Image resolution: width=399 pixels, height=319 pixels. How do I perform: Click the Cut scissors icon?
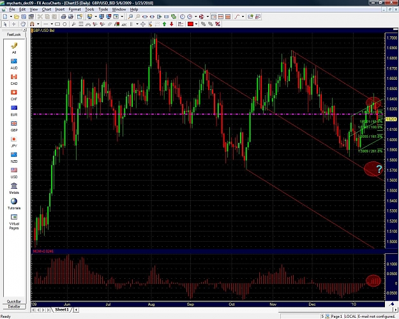pos(40,17)
